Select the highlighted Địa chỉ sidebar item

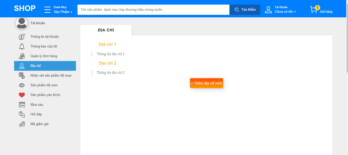tap(45, 66)
